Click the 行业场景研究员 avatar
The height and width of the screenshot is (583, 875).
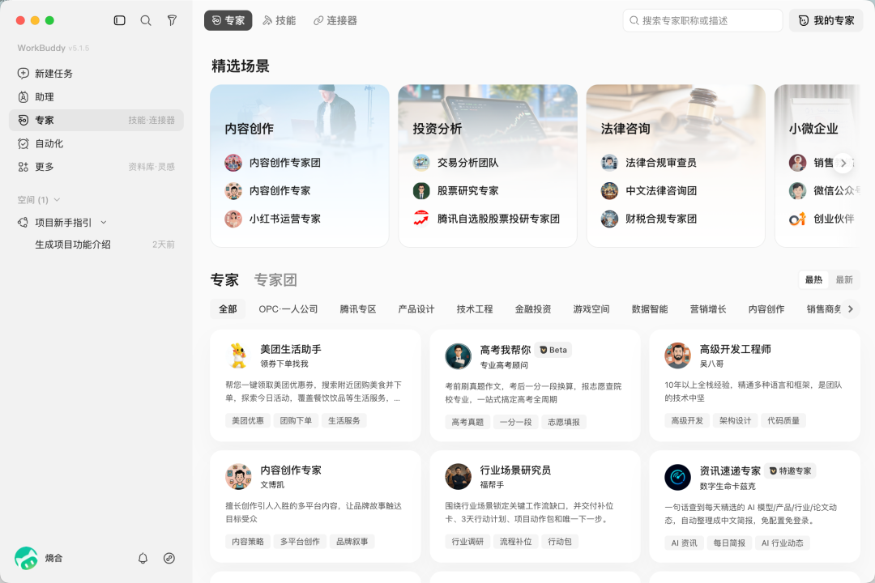[x=458, y=477]
